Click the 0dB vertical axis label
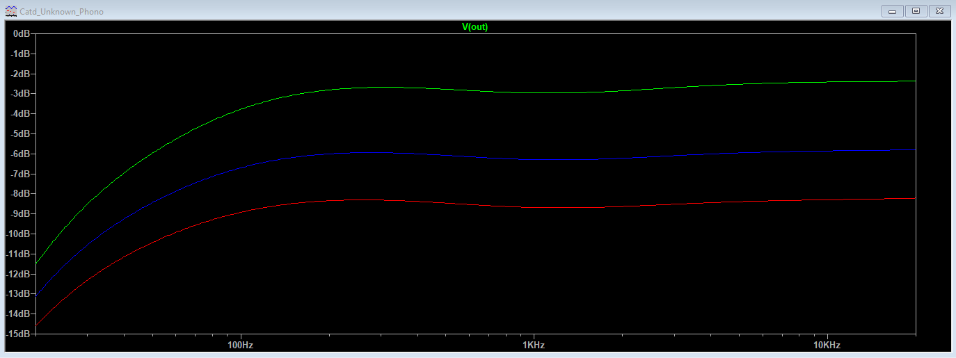Viewport: 956px width, 358px height. 22,33
